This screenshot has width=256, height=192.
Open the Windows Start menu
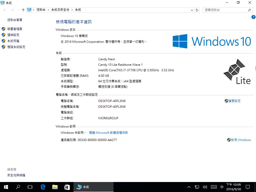6,187
